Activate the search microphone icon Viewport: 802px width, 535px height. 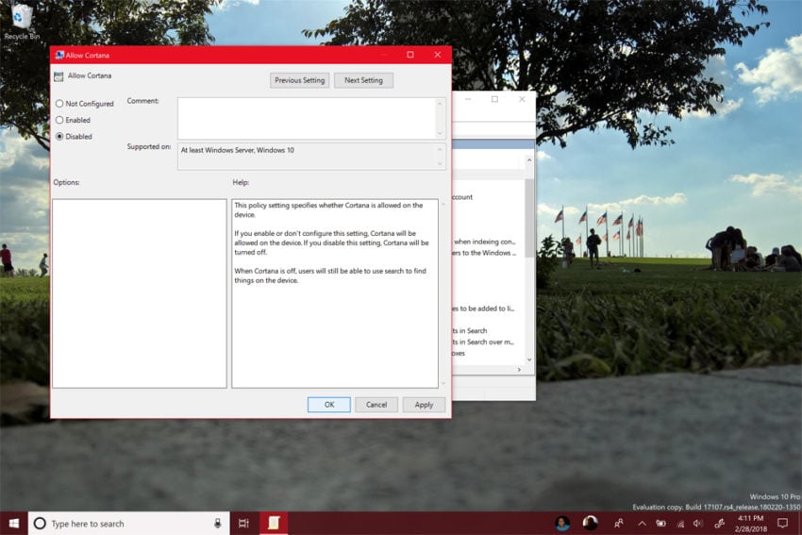pos(217,524)
